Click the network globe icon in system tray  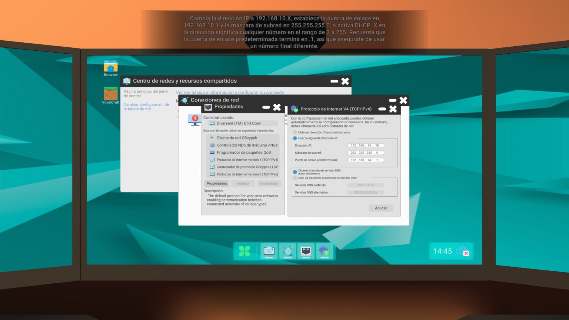pyautogui.click(x=463, y=251)
